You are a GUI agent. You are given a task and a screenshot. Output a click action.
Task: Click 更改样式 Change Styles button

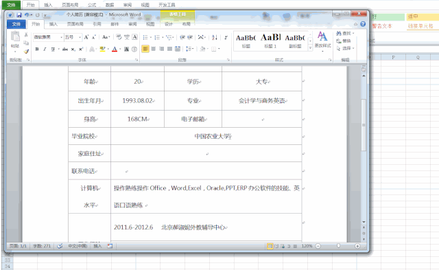[322, 41]
